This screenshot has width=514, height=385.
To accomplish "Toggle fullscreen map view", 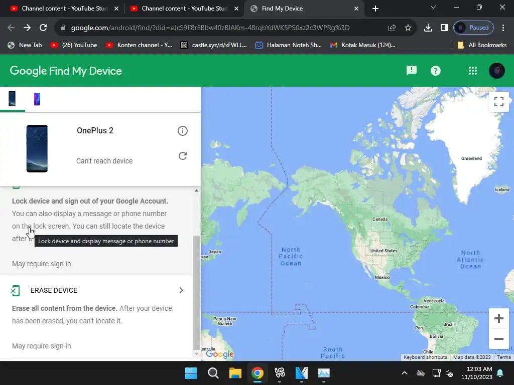I will click(498, 102).
